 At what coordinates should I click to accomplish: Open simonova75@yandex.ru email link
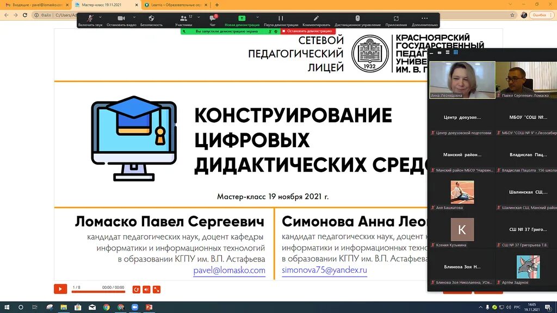324,270
